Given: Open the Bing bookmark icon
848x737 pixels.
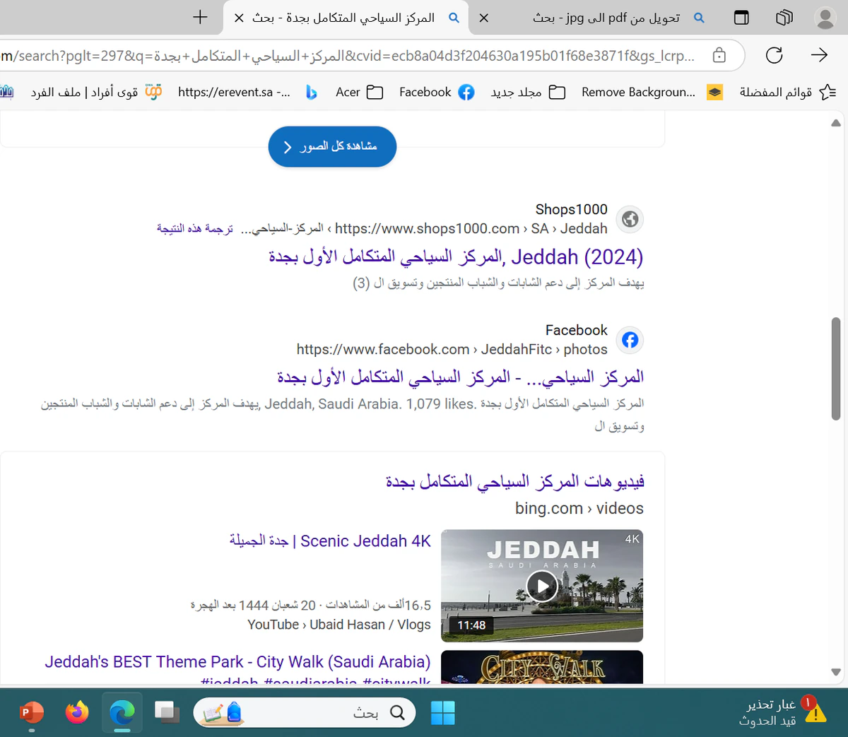Looking at the screenshot, I should 311,92.
